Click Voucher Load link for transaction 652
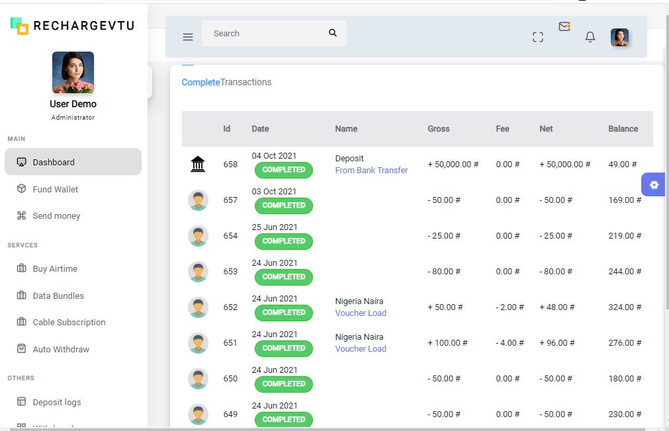The width and height of the screenshot is (669, 431). point(361,313)
